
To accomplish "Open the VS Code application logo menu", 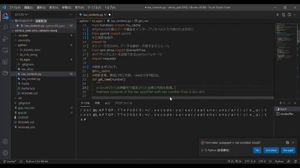I will (4, 7).
